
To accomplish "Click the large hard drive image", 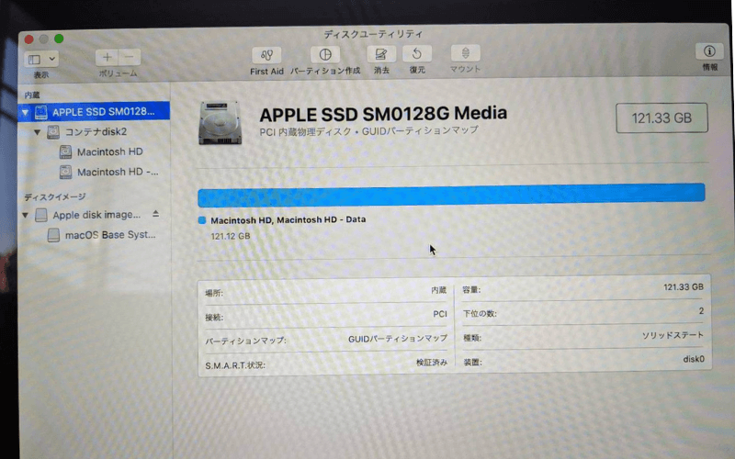I will tap(220, 123).
